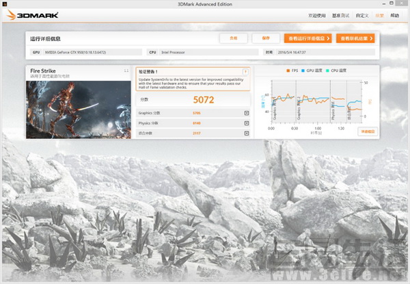Screen dimensions: 410x284
Task: Maximize the 3DMark window
Action: tap(392, 3)
